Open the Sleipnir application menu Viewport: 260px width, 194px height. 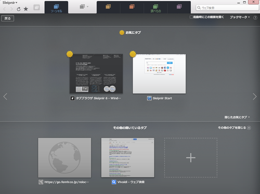click(10, 3)
